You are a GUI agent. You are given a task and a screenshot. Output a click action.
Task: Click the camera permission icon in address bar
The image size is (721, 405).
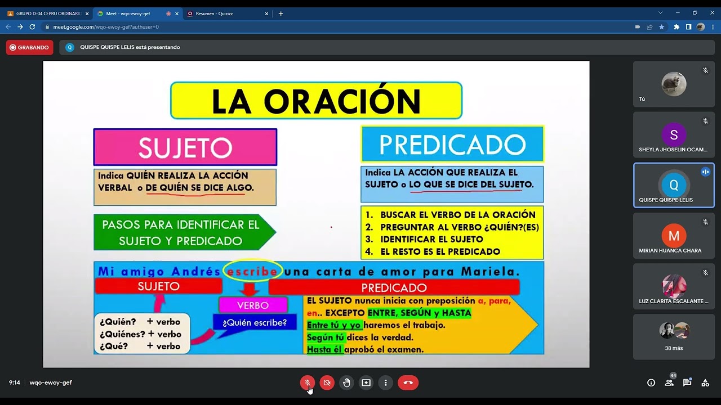[x=638, y=26]
